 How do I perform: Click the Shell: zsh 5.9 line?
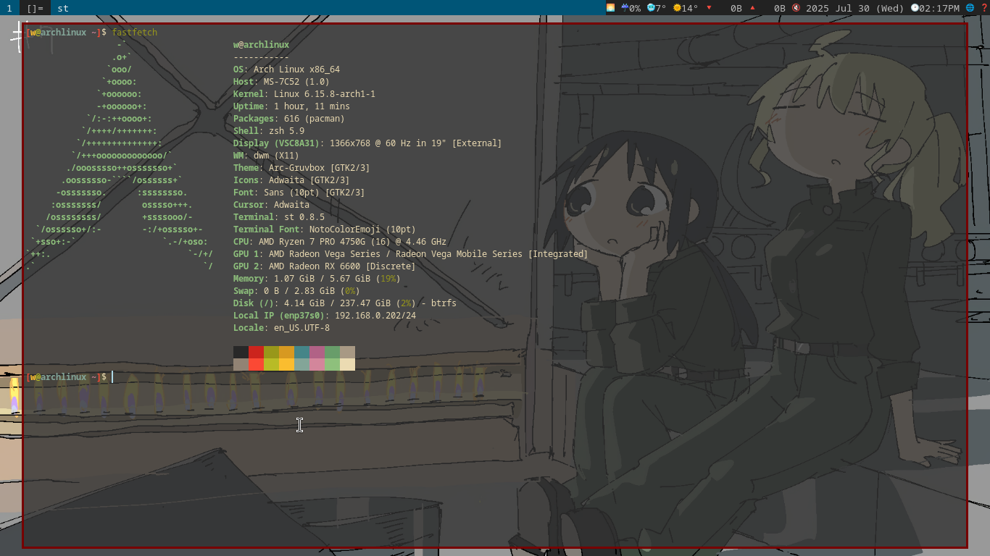click(x=269, y=131)
